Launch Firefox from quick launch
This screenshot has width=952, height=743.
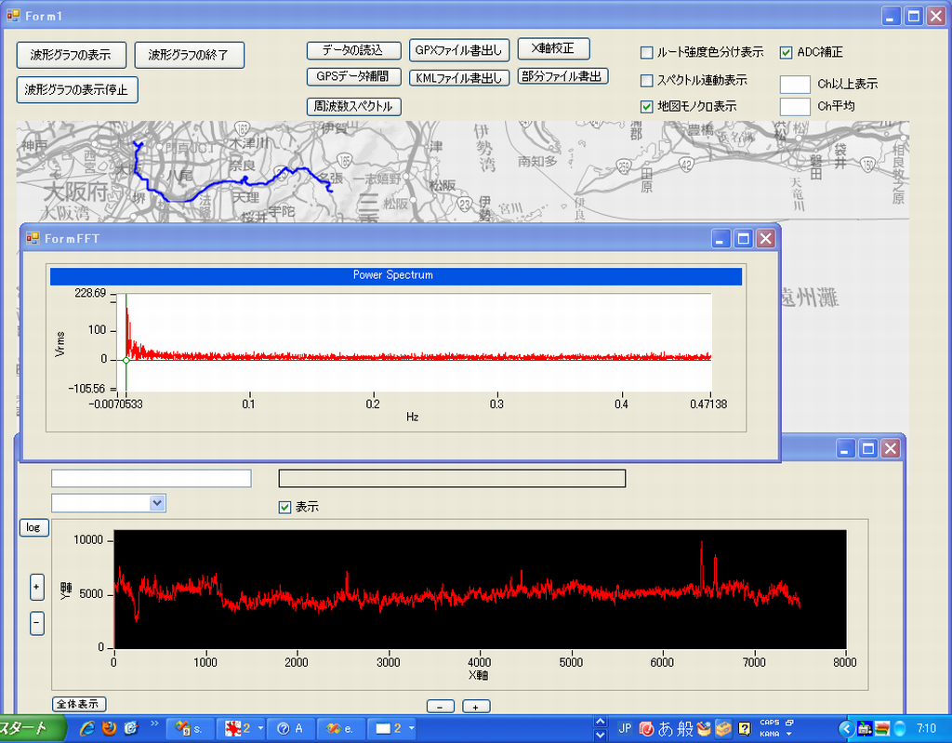click(110, 728)
